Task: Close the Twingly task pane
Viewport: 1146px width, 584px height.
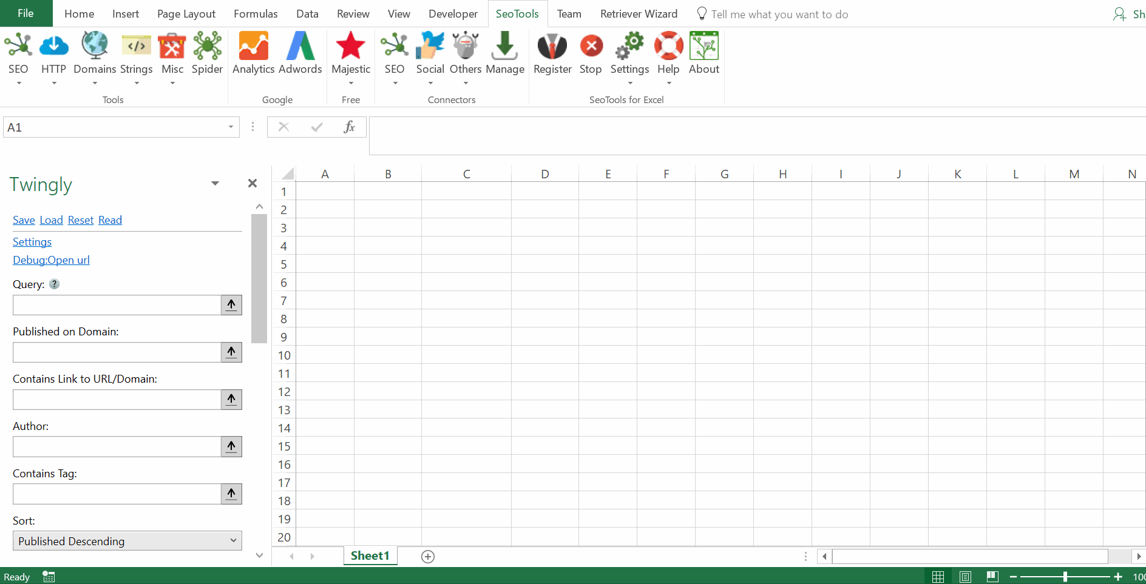Action: [x=253, y=183]
